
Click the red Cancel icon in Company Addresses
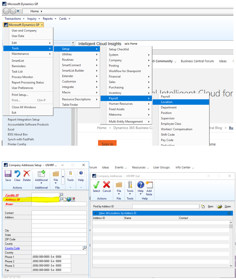tap(106, 185)
